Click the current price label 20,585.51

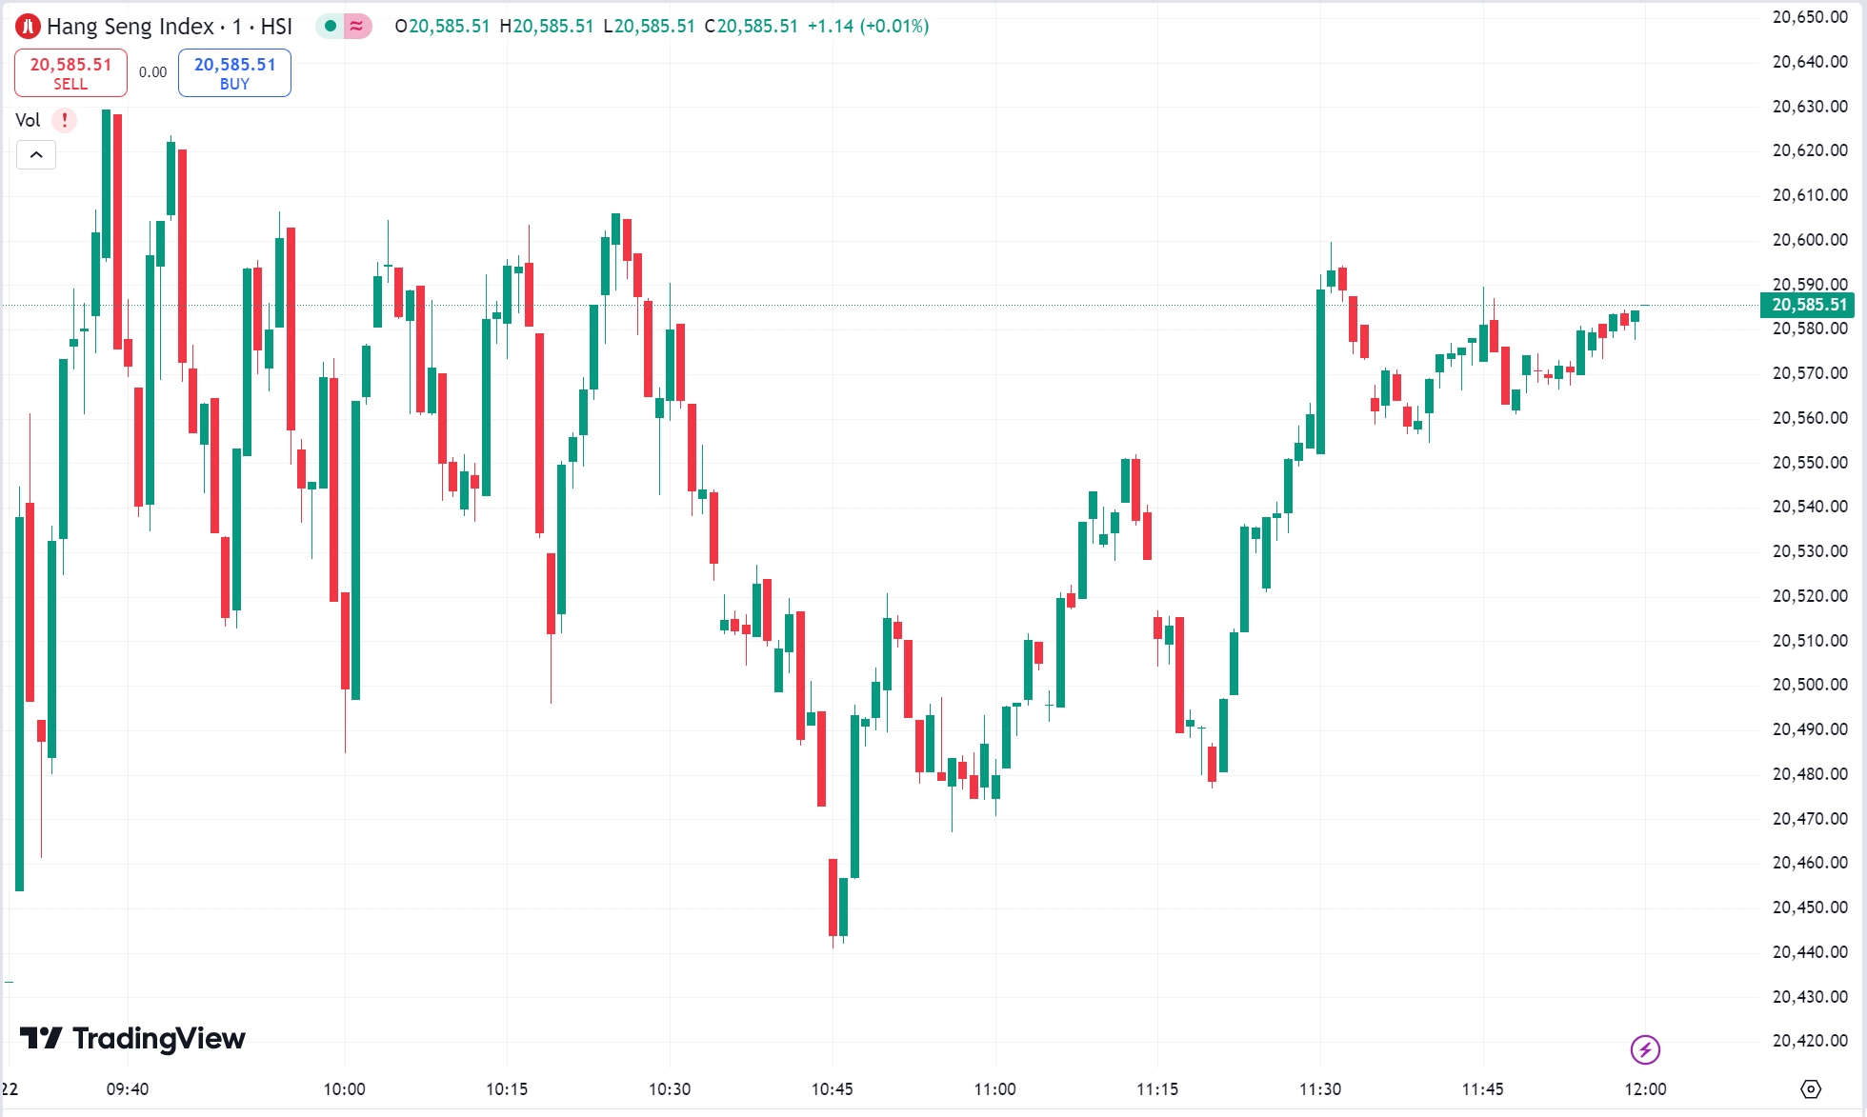pos(1808,306)
